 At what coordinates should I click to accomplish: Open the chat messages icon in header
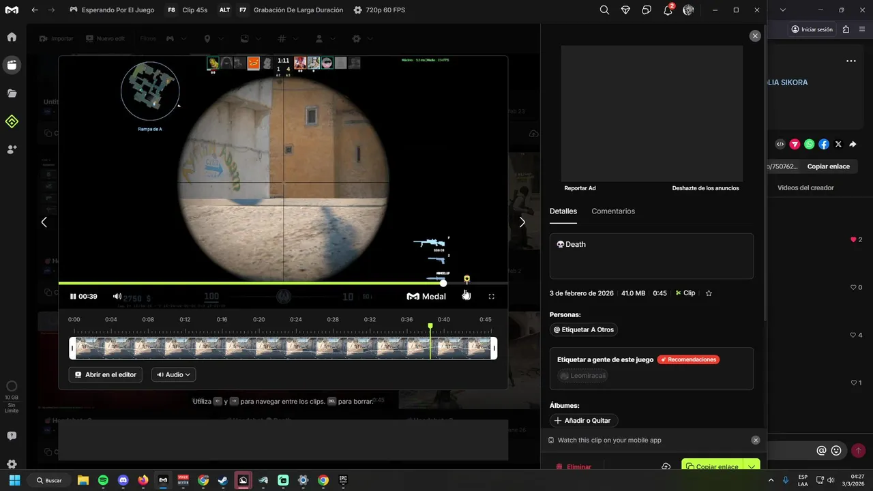[x=647, y=10]
